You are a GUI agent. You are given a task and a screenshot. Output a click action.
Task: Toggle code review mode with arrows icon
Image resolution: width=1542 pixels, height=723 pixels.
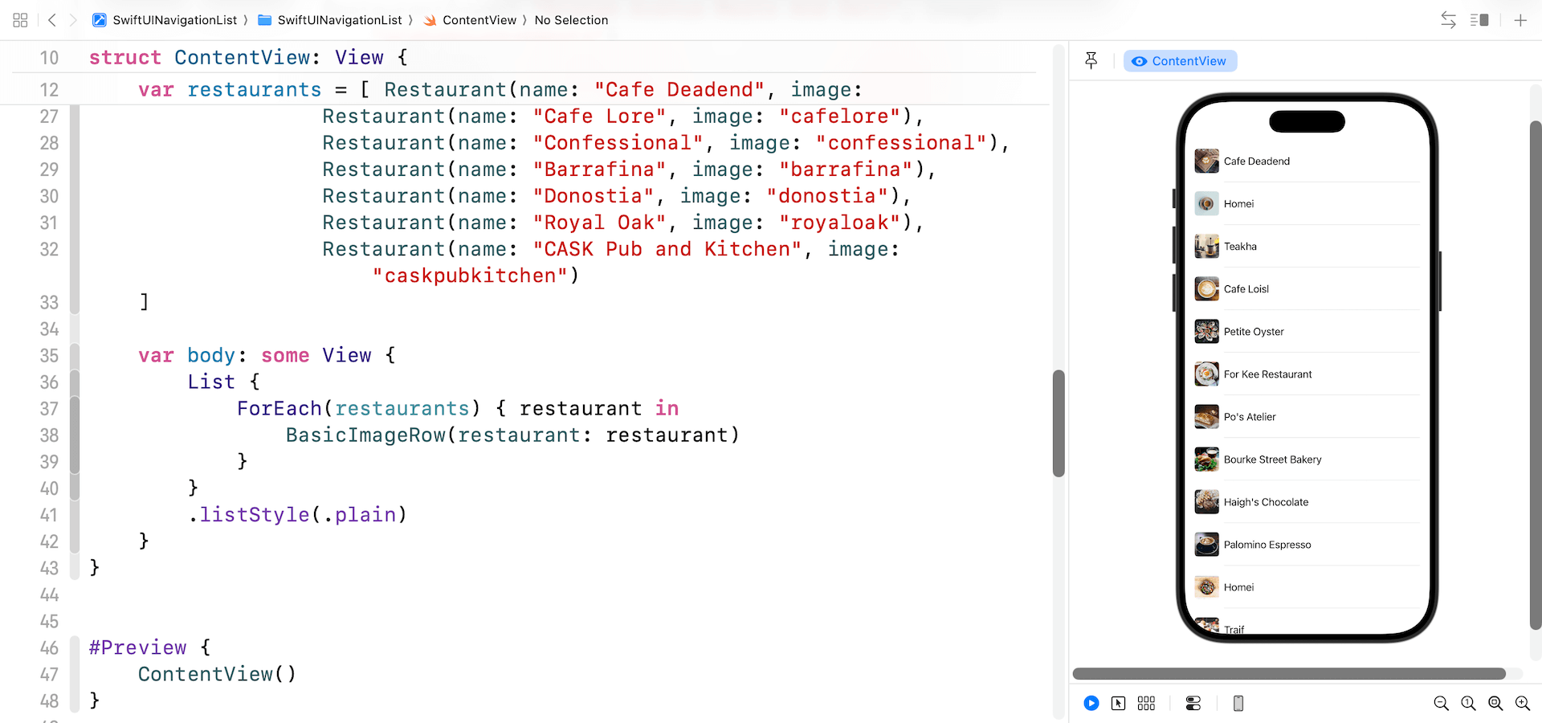coord(1448,20)
